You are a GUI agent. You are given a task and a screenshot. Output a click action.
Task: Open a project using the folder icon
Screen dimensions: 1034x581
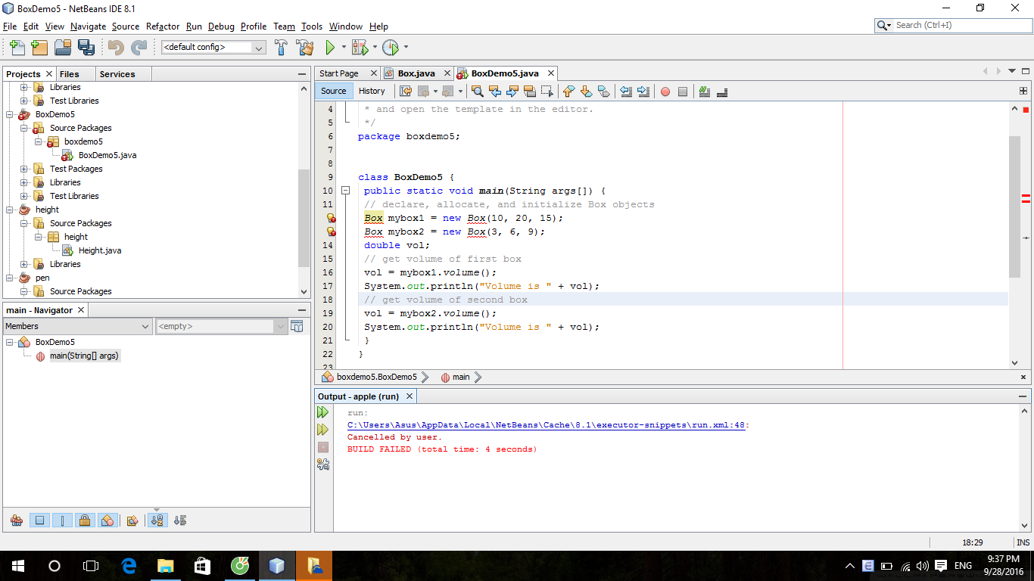pyautogui.click(x=62, y=47)
